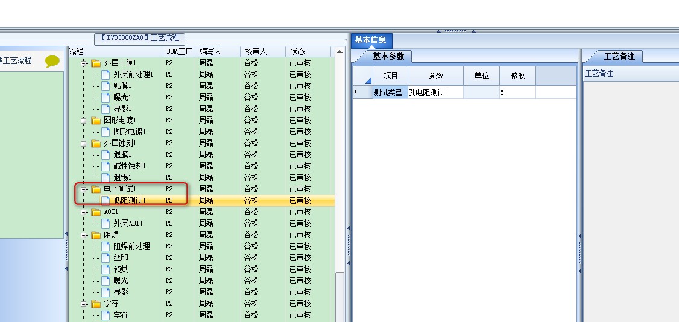
Task: Collapse the 外层蚀刻1 tree node
Action: (84, 144)
